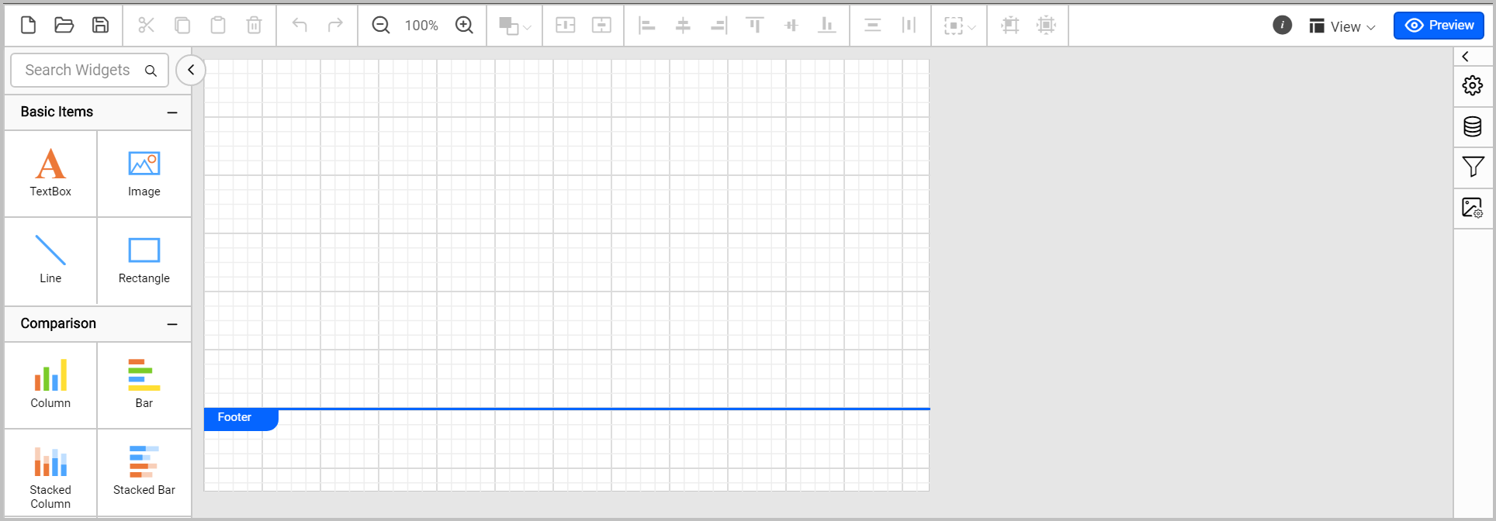1496x521 pixels.
Task: Collapse the widgets panel with arrow button
Action: click(191, 70)
